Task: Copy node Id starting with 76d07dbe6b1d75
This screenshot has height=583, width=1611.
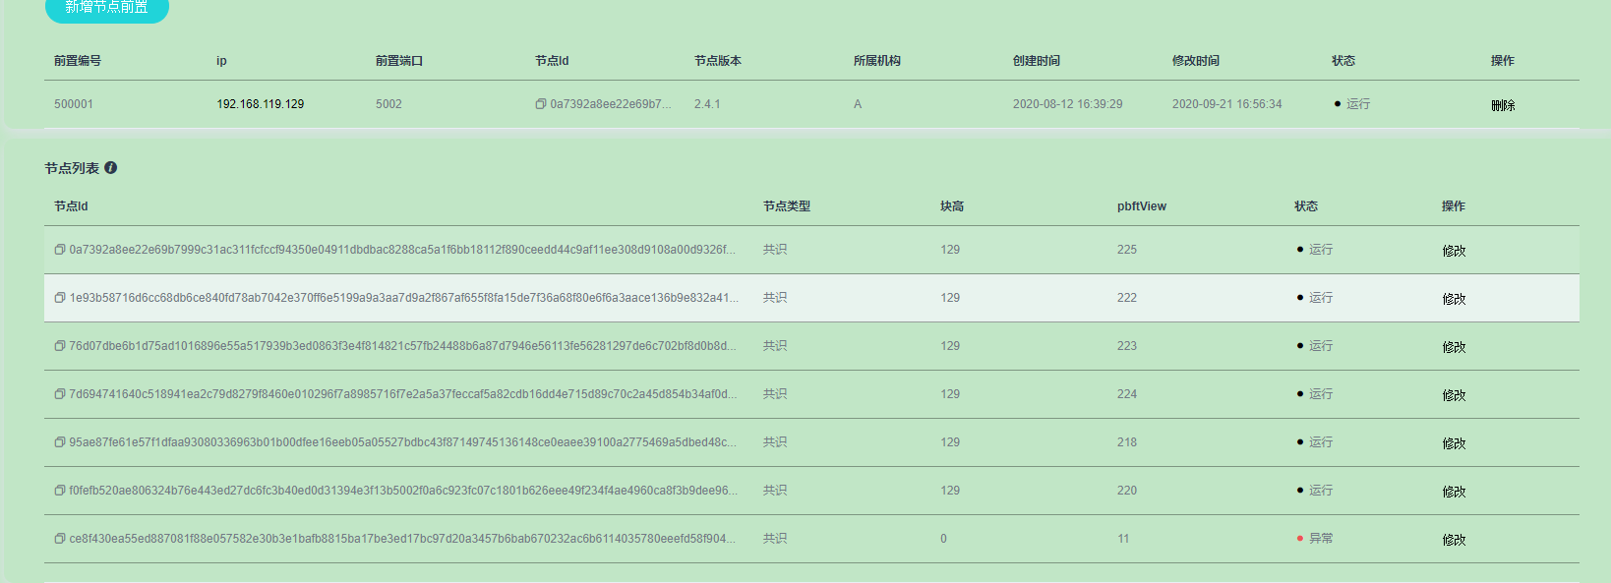Action: pos(59,346)
